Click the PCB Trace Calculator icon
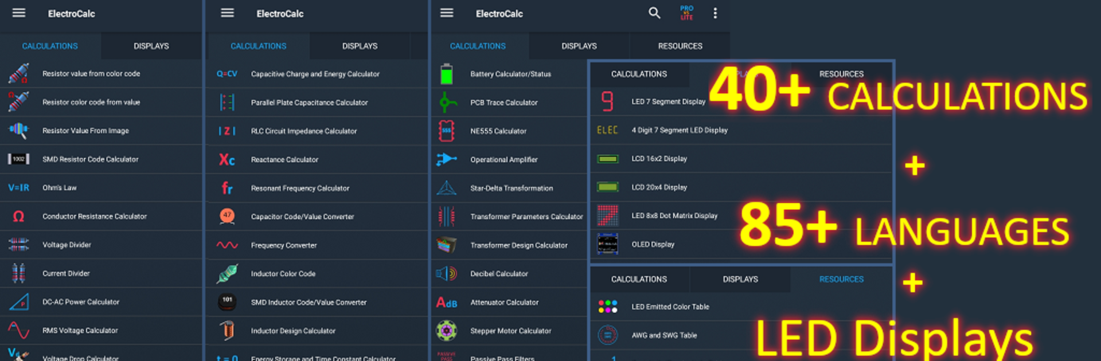 point(447,102)
